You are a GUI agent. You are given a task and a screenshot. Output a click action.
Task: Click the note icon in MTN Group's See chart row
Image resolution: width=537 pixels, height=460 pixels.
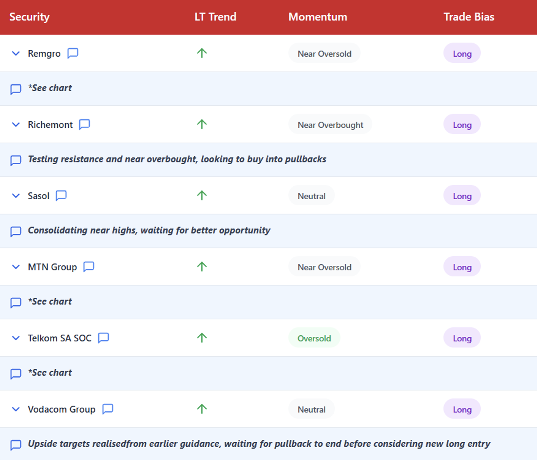click(x=16, y=303)
